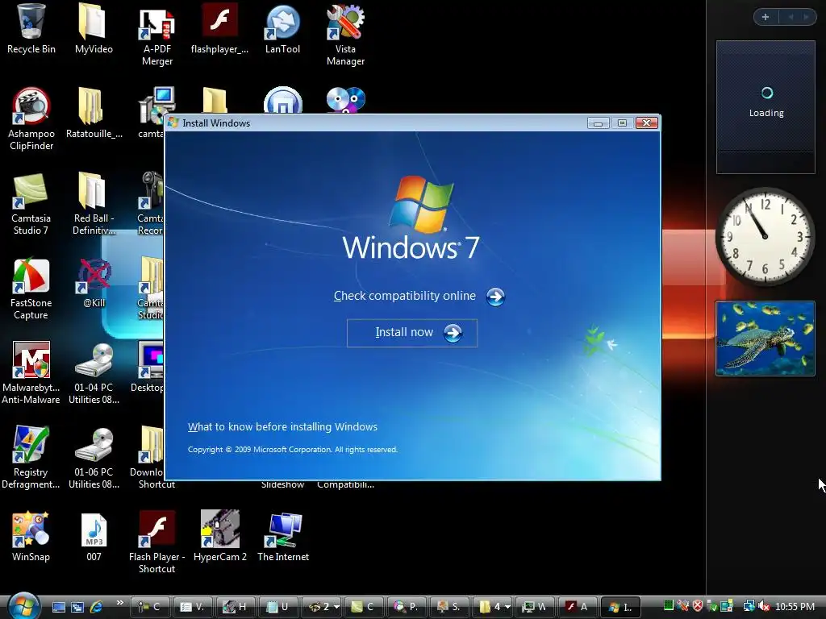
Task: Click Switch between windows in Quick Launch
Action: 77,607
